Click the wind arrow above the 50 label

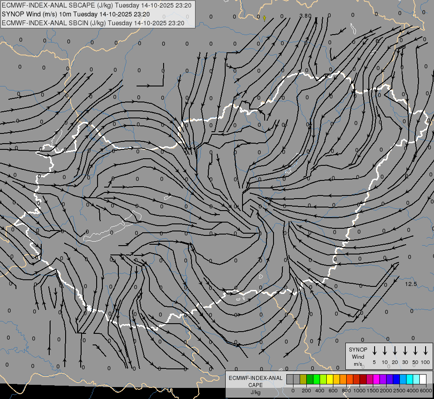[x=415, y=351]
